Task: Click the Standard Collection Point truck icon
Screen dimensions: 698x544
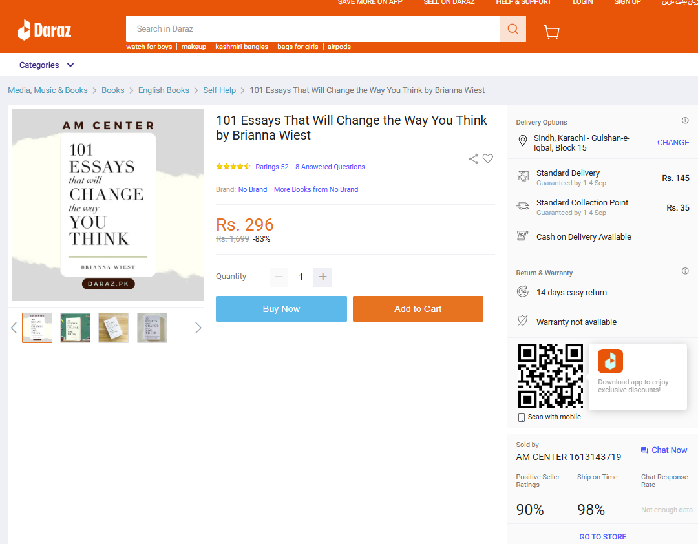Action: tap(523, 206)
